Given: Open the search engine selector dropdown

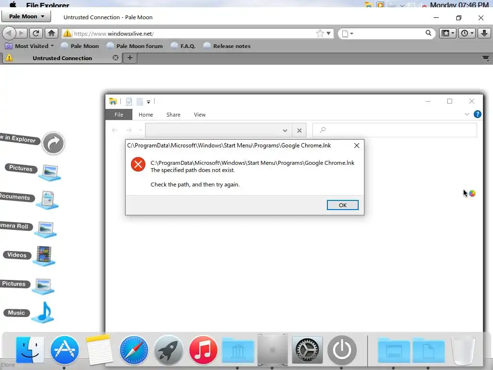Looking at the screenshot, I should tap(348, 33).
